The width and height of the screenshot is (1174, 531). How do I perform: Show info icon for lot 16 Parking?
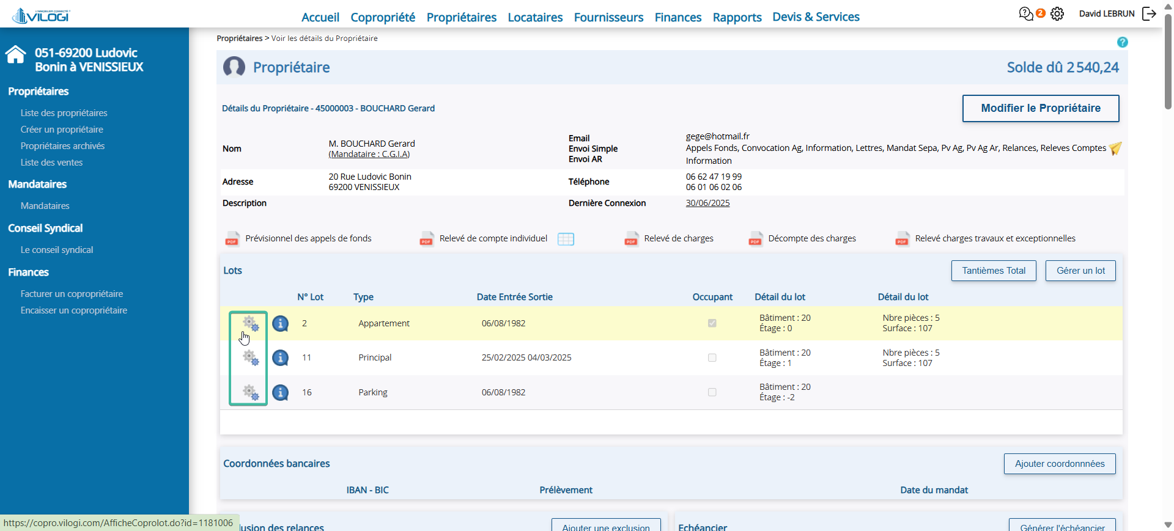[280, 392]
